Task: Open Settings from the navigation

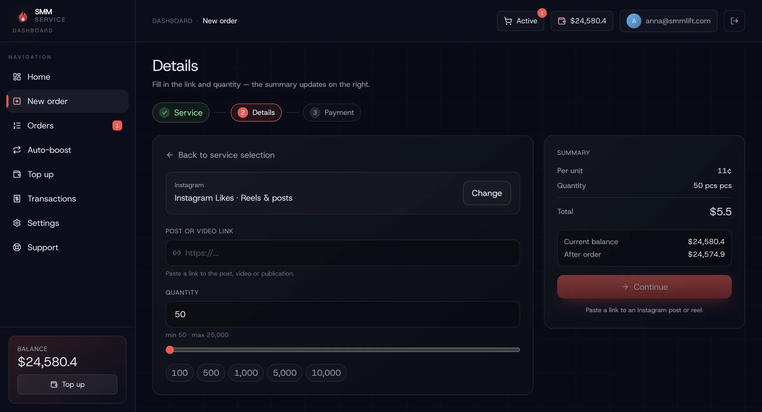Action: coord(43,223)
